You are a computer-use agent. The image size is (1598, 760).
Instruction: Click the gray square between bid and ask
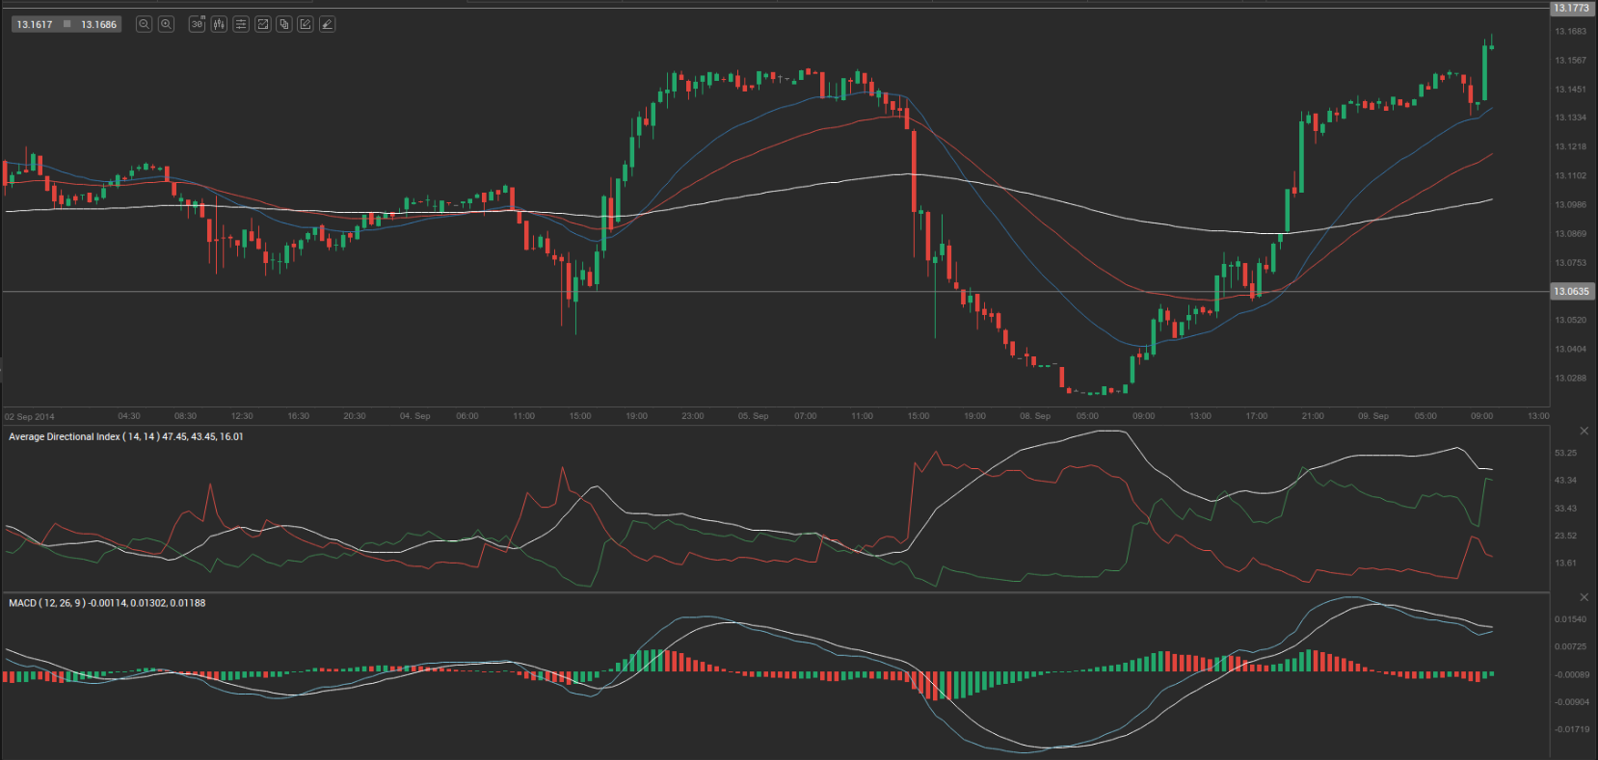(x=67, y=24)
